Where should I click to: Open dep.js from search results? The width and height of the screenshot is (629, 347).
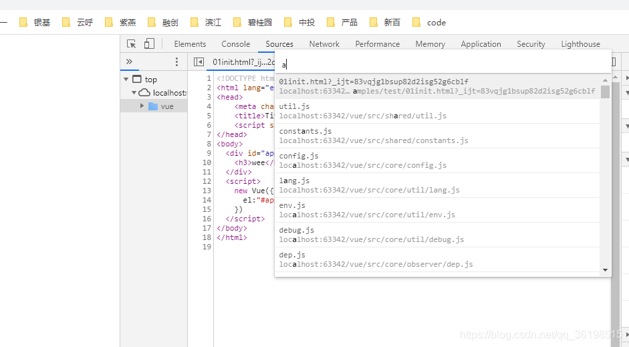coord(437,259)
